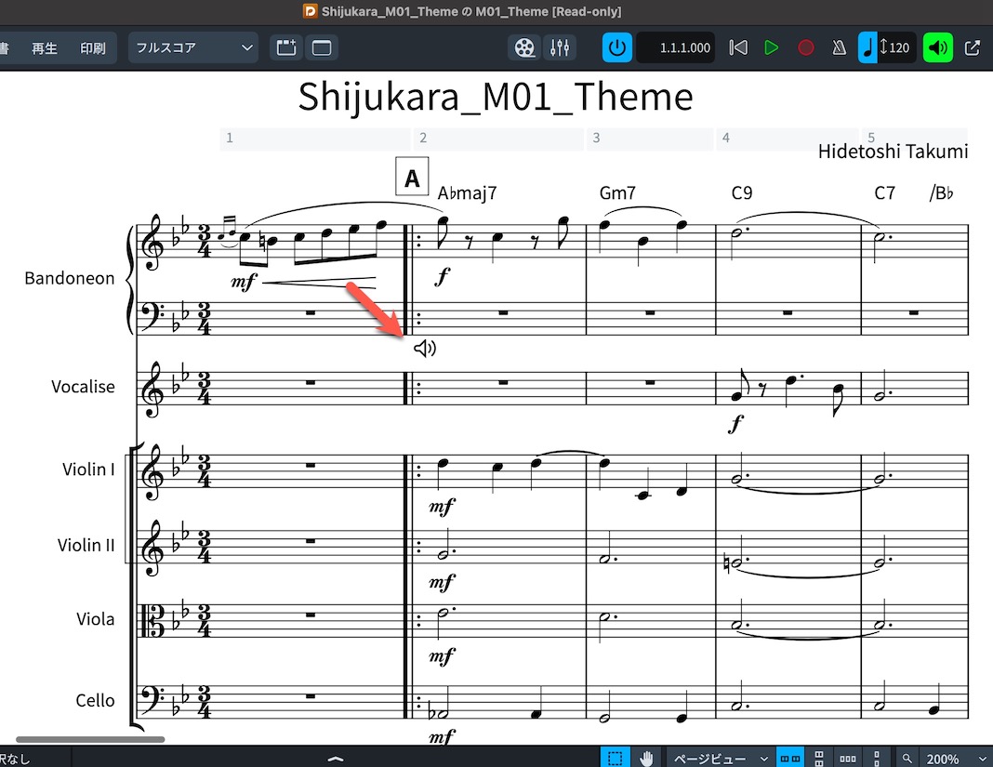Screen dimensions: 993x767
Task: Select the f dynamic under Bandoneon bar 2
Action: point(443,276)
